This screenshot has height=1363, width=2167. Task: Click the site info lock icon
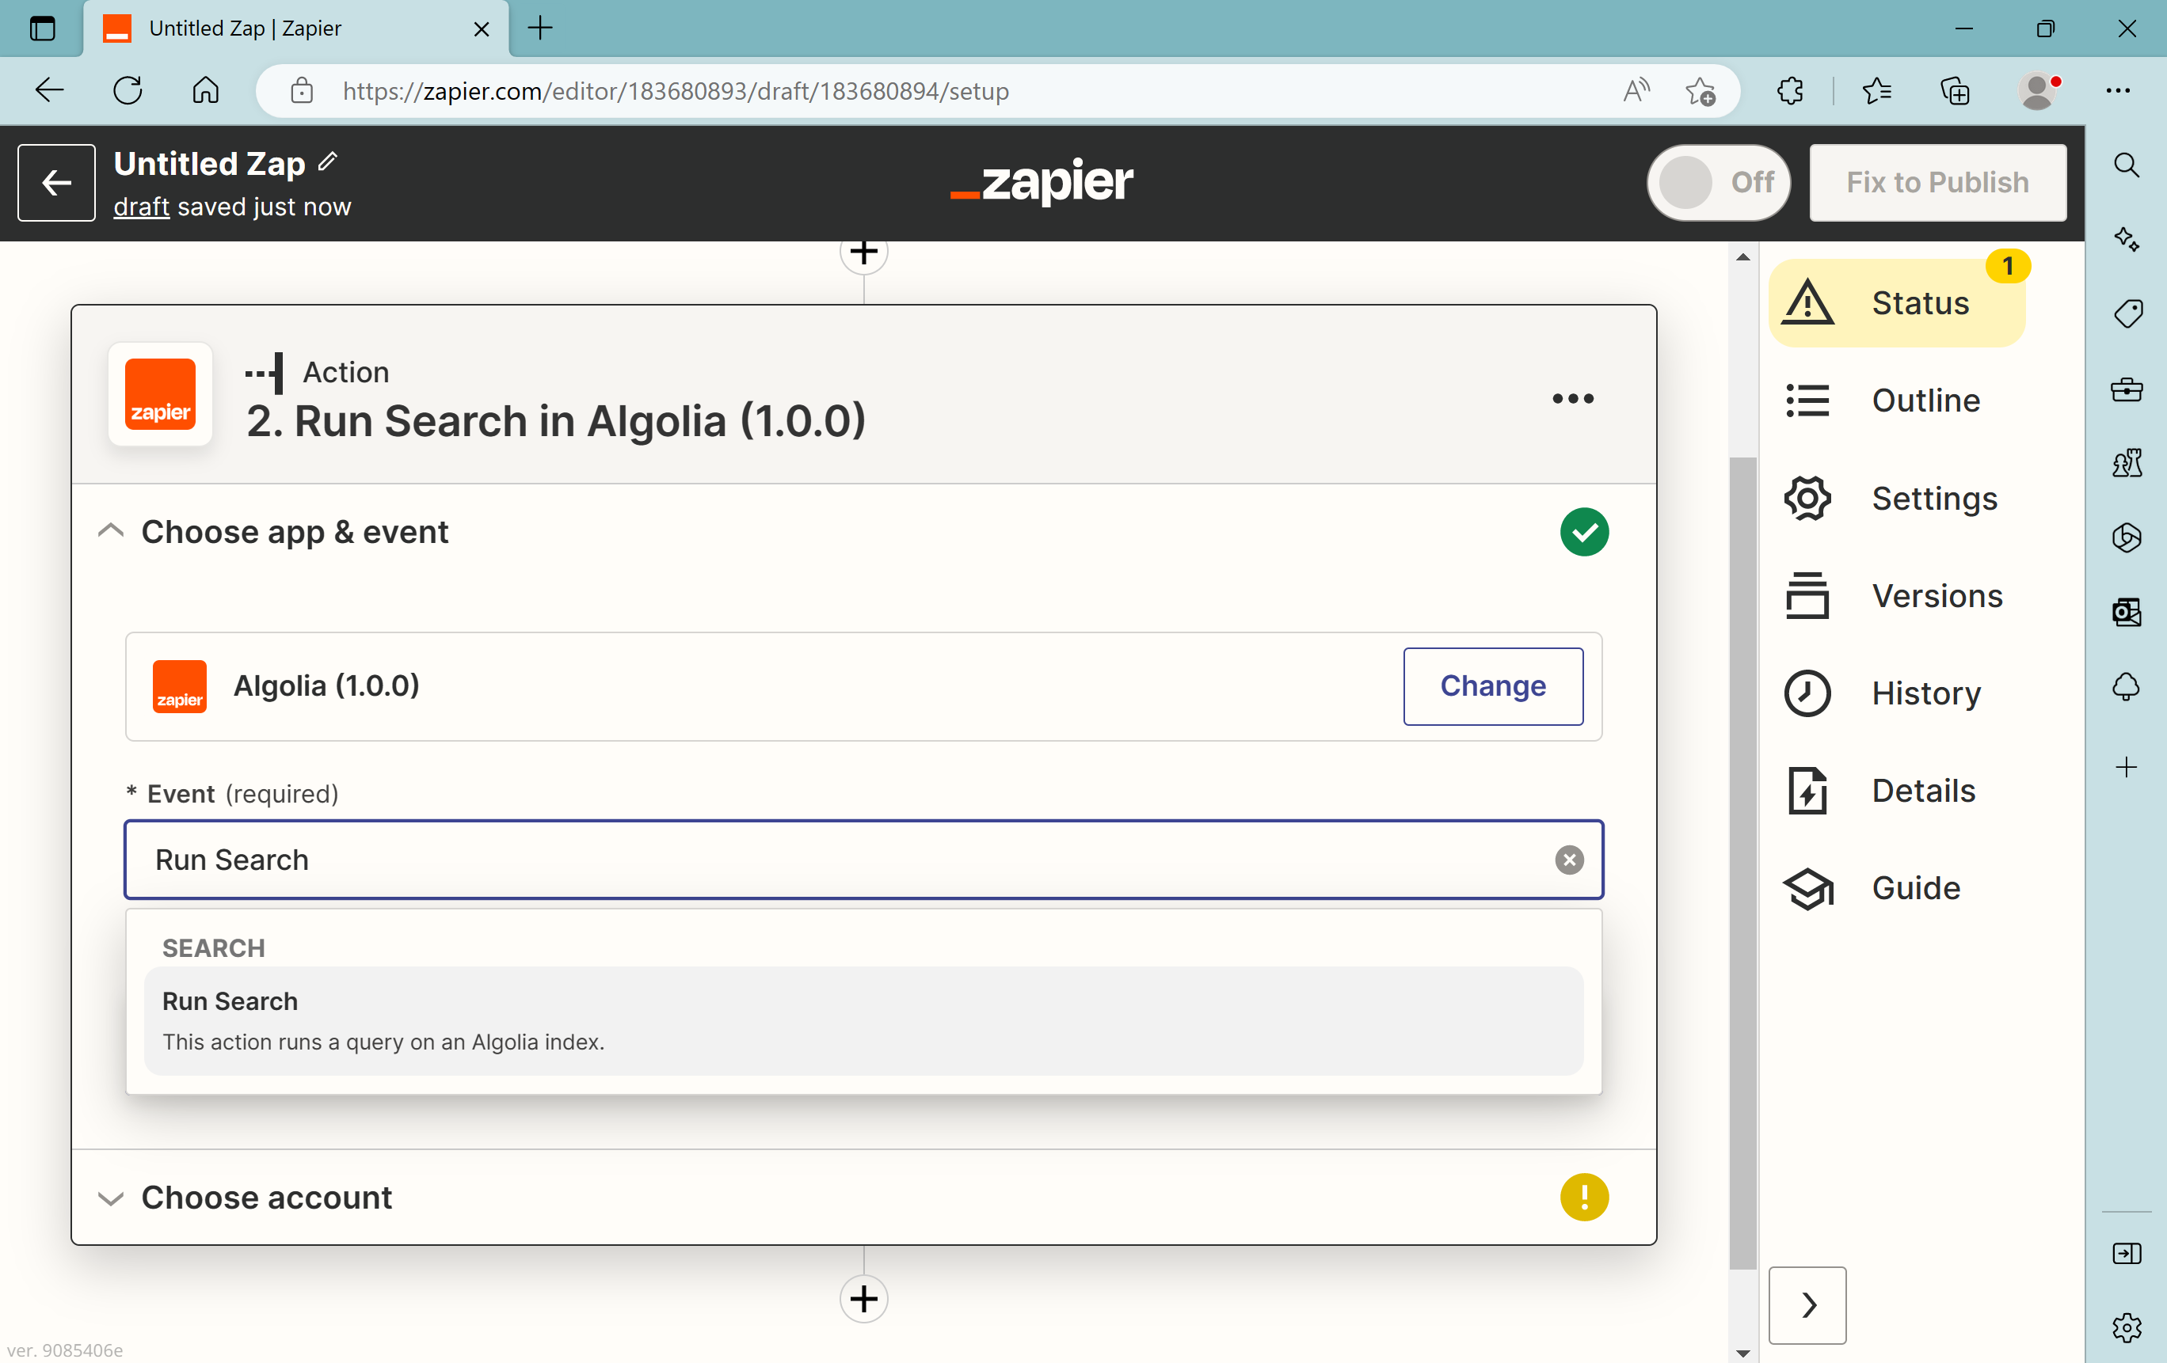[x=302, y=90]
